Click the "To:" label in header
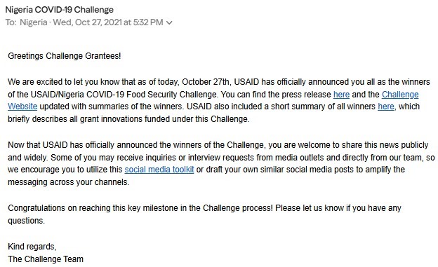 (x=11, y=22)
